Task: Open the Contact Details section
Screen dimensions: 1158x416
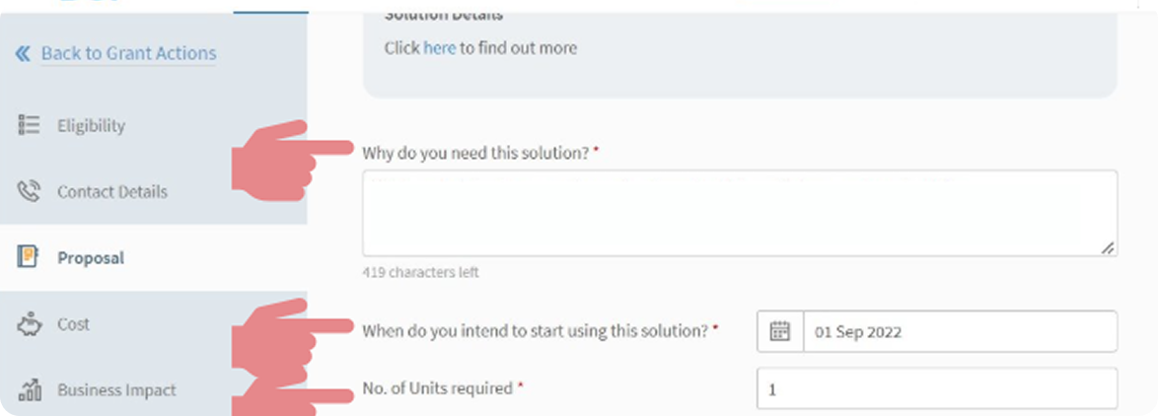Action: click(111, 191)
